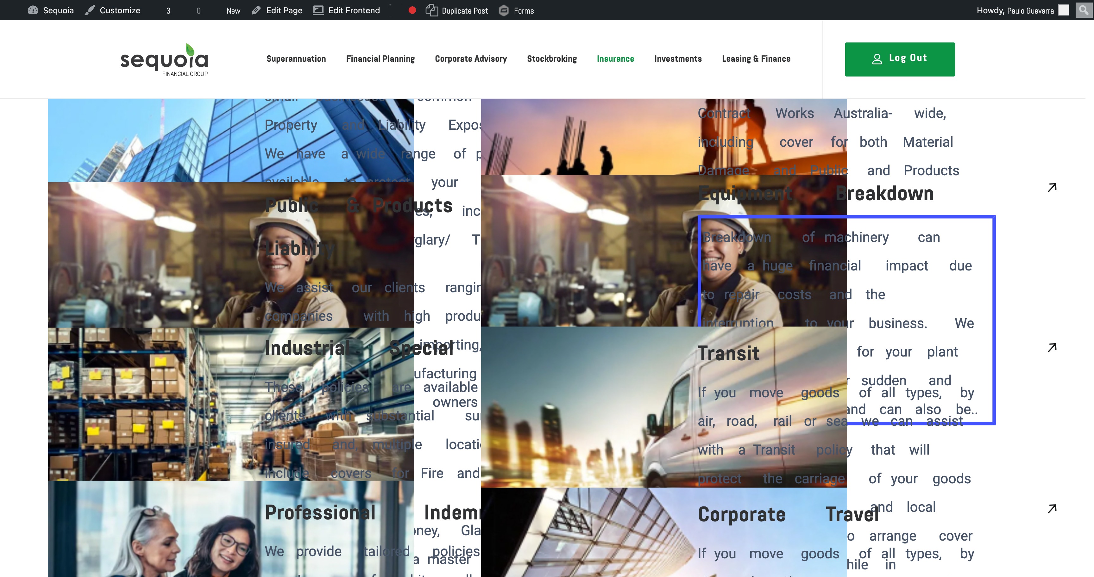Screen dimensions: 1094x577
Task: Click the Sequoia Financial Group logo
Action: click(x=164, y=60)
